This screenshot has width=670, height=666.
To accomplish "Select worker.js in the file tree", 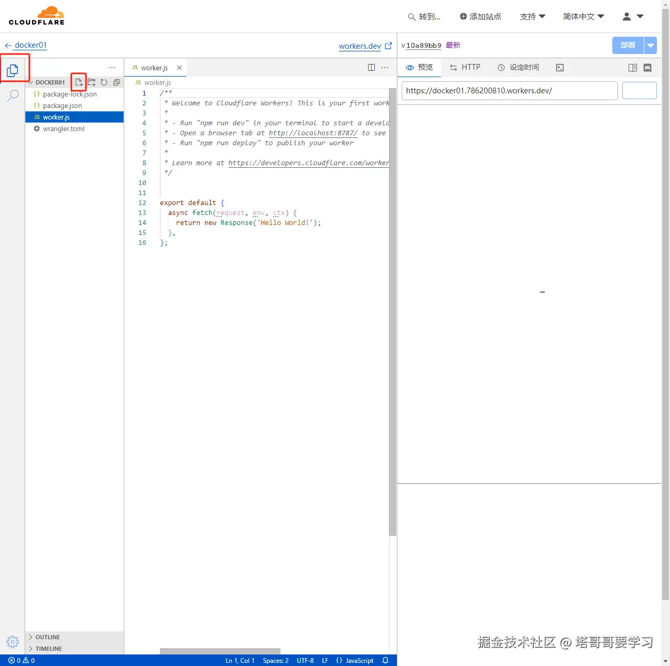I will tap(74, 117).
